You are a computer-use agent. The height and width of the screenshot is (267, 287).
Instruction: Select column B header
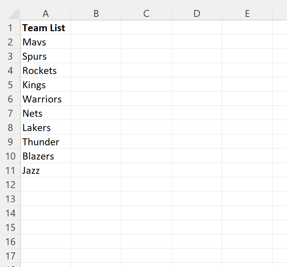96,14
